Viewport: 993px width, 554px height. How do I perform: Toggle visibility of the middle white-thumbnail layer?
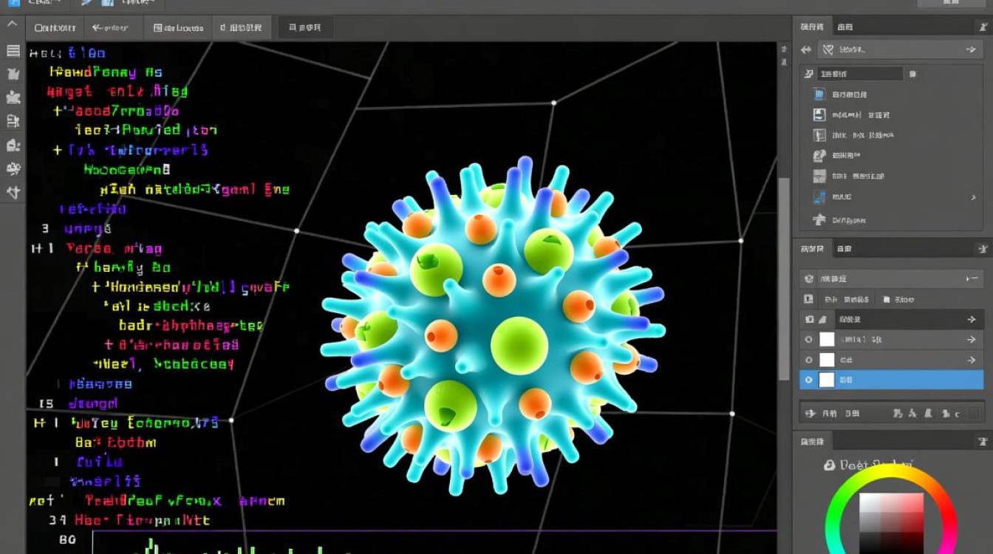tap(809, 360)
